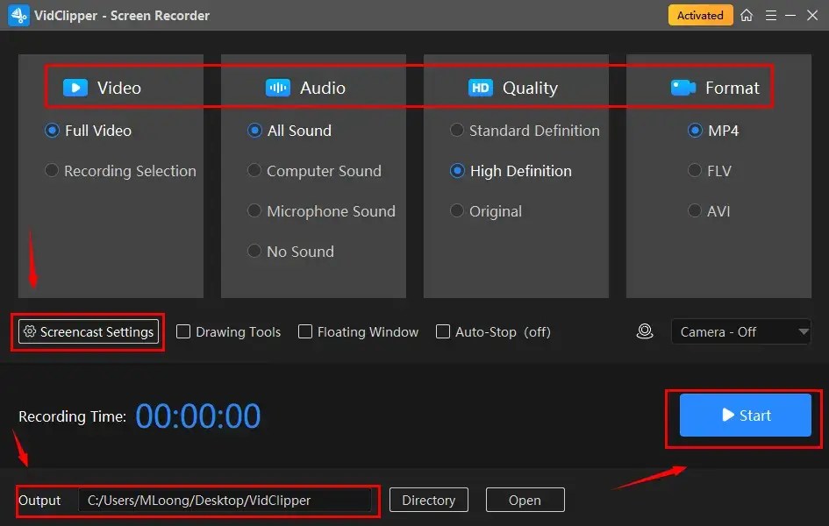Open the Camera - Off dropdown
Screen dimensions: 829x526
coord(740,331)
